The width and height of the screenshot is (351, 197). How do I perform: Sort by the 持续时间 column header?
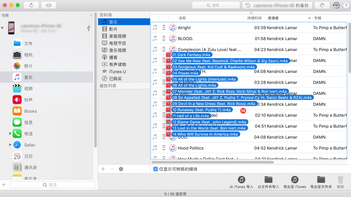(x=255, y=18)
